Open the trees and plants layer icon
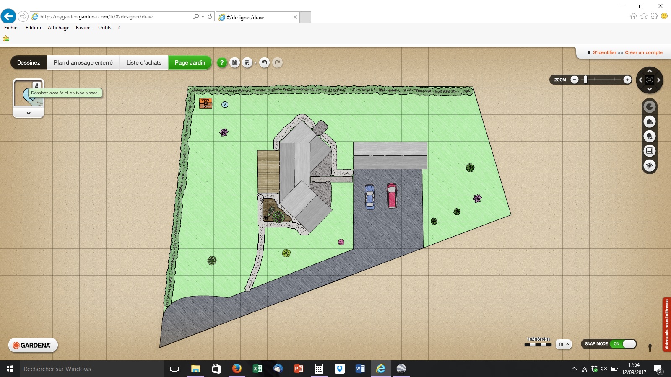 650,136
